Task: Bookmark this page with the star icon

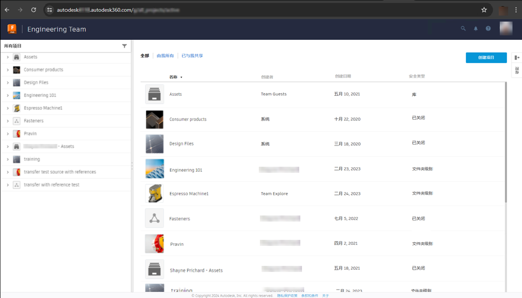Action: 484,10
